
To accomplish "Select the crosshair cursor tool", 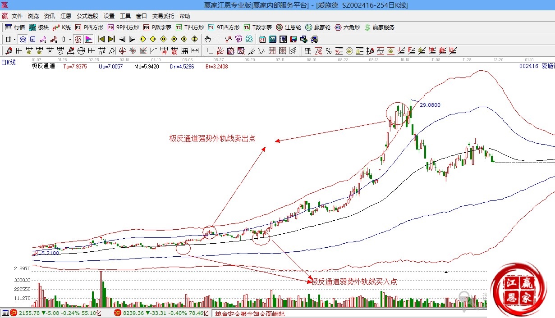I will (x=218, y=39).
